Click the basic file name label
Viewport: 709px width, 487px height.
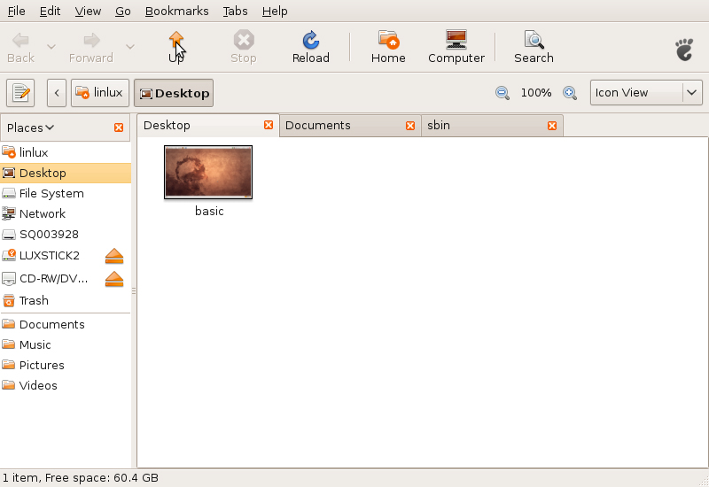(209, 211)
